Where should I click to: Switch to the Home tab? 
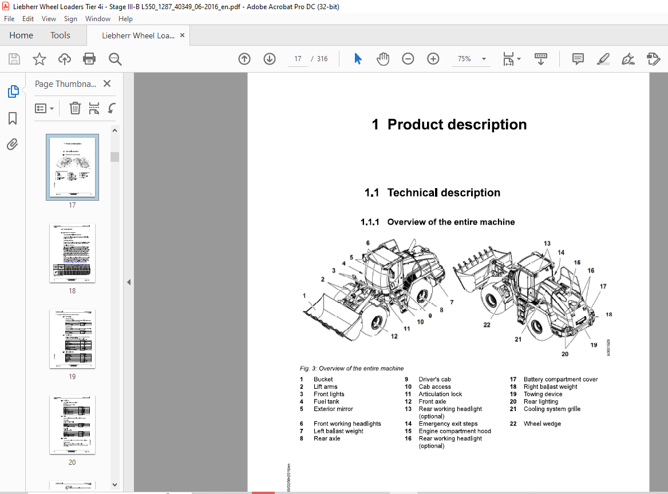click(21, 35)
